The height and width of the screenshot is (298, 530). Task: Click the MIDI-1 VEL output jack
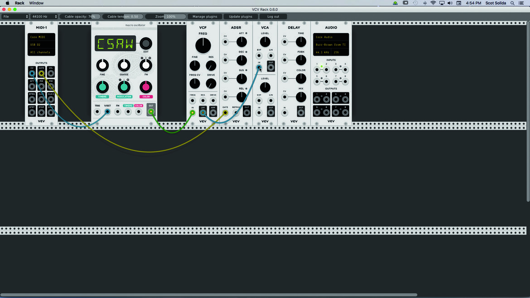(x=51, y=73)
